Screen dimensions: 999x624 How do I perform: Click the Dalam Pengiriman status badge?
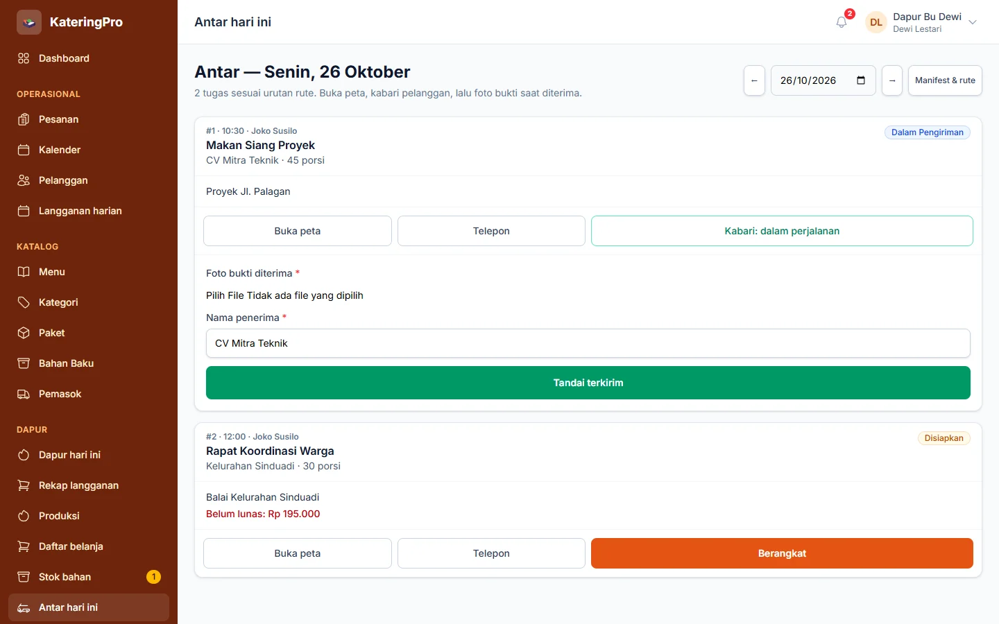click(927, 132)
